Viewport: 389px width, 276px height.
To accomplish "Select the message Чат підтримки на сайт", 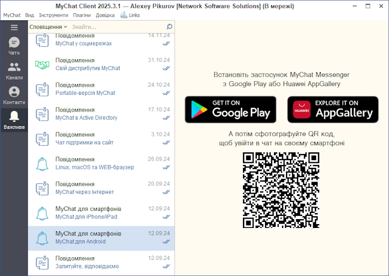I will (101, 139).
